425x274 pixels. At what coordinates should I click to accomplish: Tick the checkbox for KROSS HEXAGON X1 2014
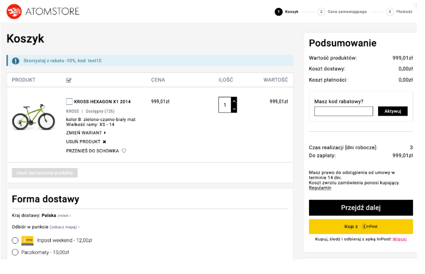(x=69, y=102)
